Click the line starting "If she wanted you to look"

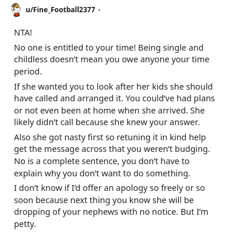click(114, 87)
